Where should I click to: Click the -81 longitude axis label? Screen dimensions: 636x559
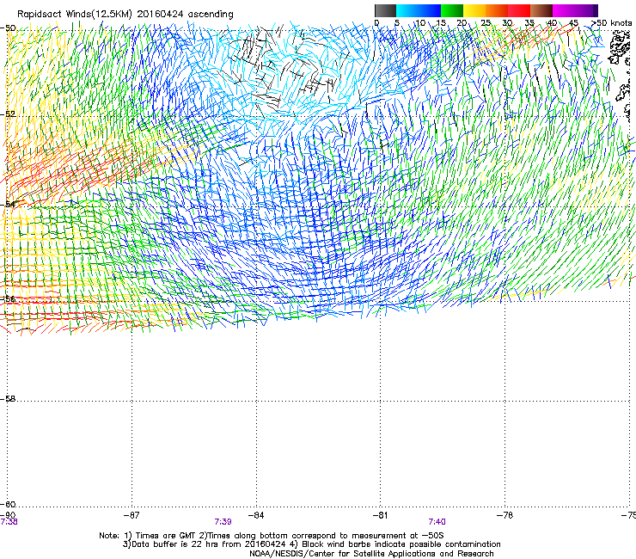coord(380,515)
